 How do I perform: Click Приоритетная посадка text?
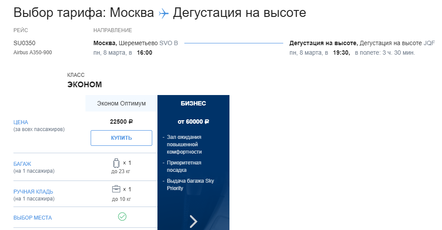click(184, 166)
